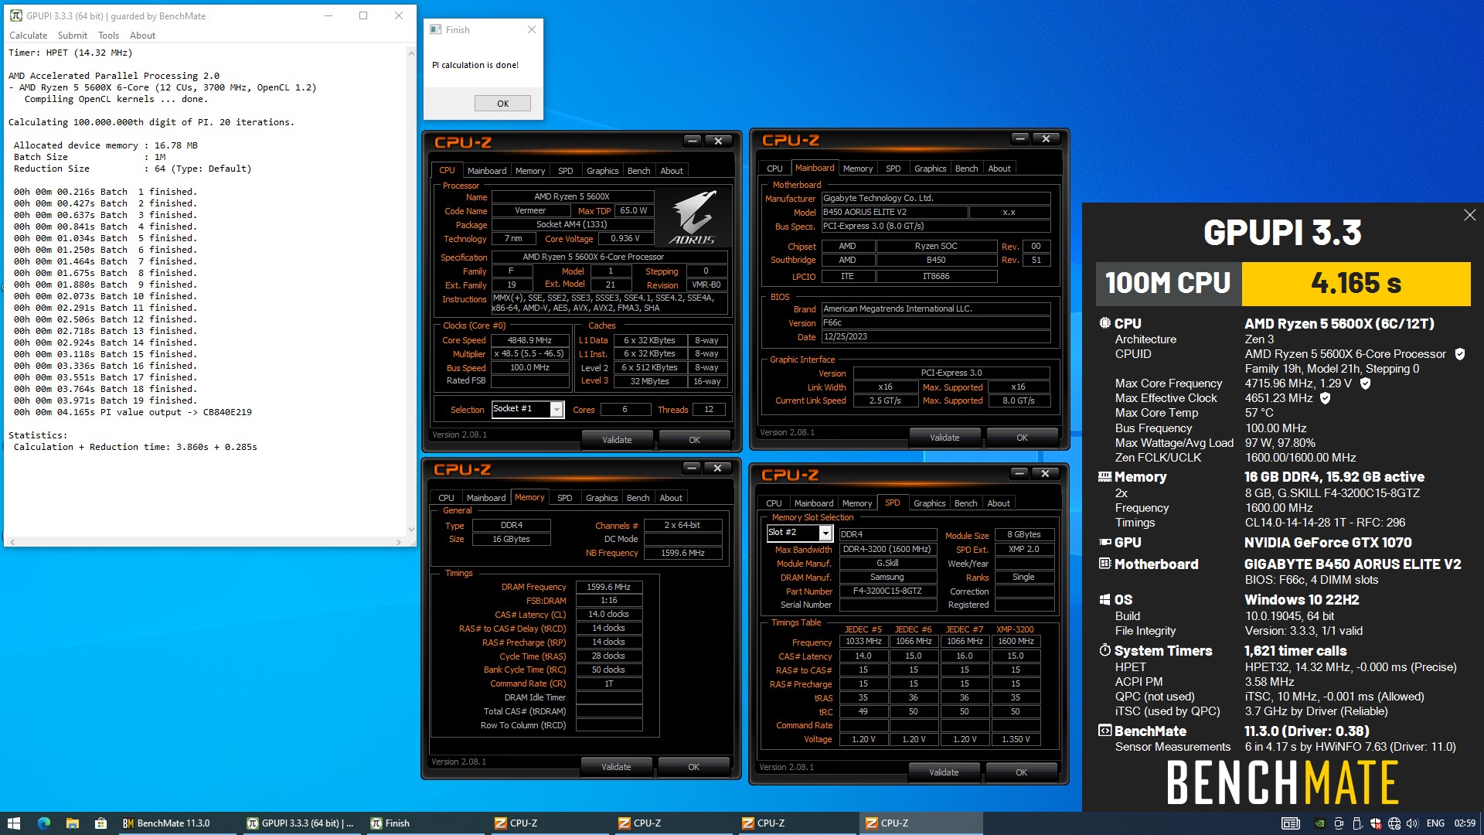Click the Motherboard icon in BenchMate panel
The height and width of the screenshot is (835, 1484).
(1104, 564)
